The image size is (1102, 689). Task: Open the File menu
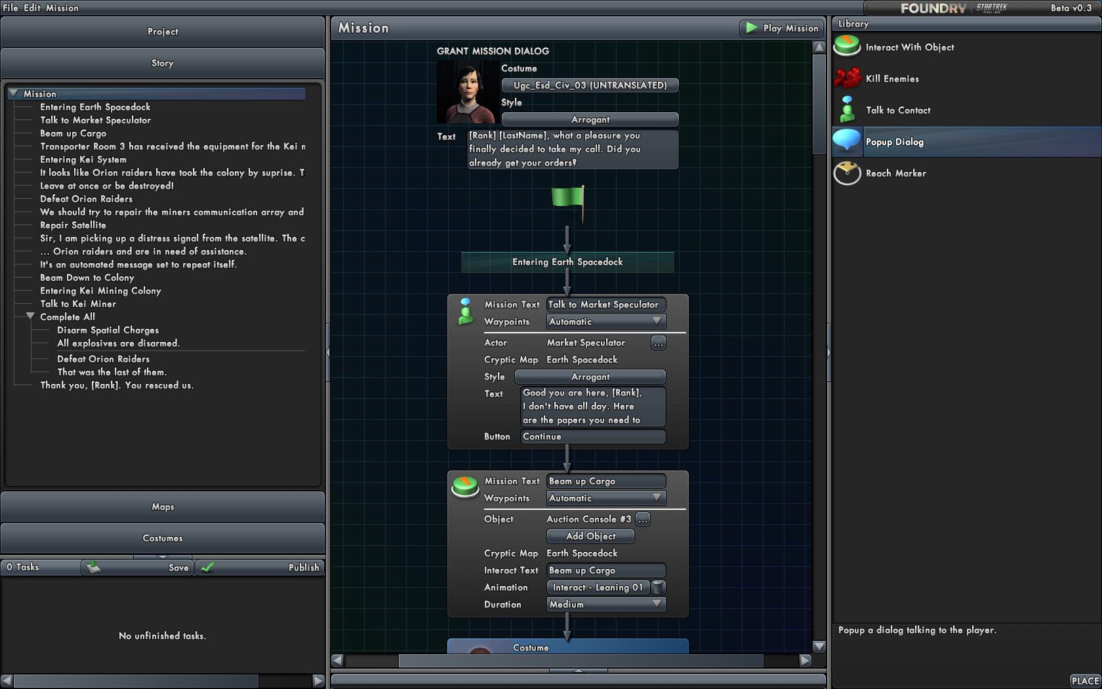pos(10,8)
